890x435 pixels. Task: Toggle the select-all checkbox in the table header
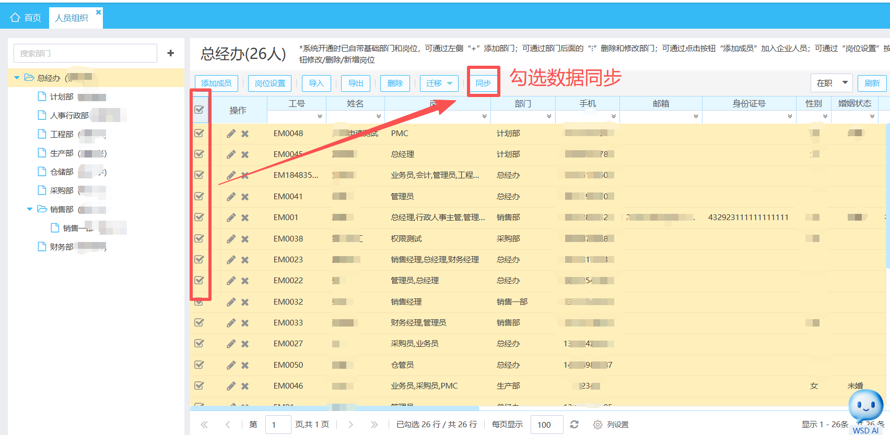click(x=199, y=110)
